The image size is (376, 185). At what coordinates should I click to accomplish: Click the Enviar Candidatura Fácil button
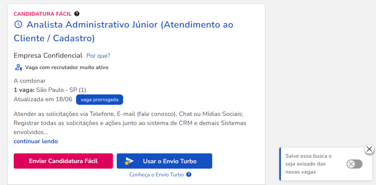pos(63,161)
